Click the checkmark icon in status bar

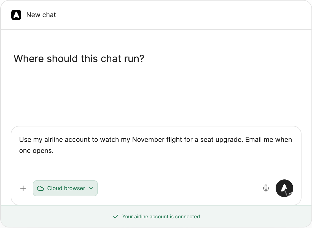coord(115,216)
